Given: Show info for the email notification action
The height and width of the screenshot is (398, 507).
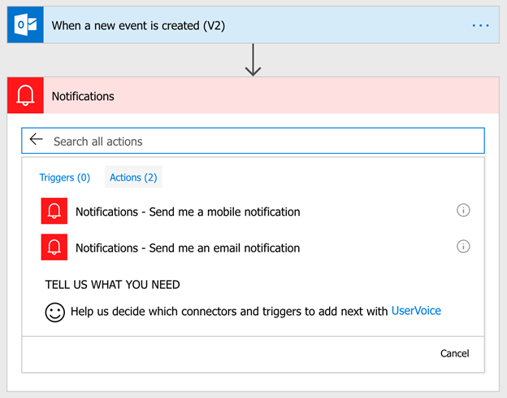Looking at the screenshot, I should click(463, 247).
